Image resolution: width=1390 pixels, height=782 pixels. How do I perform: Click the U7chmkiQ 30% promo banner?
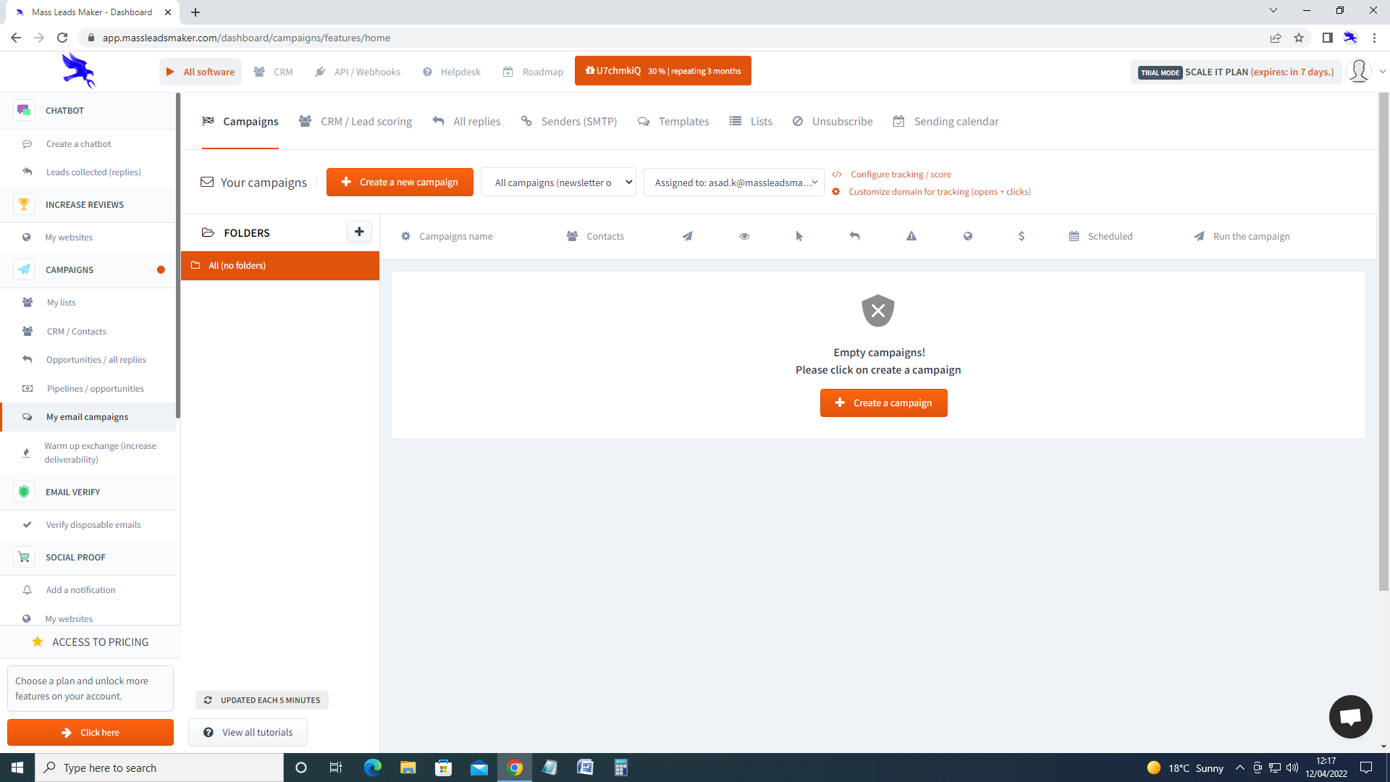coord(662,70)
